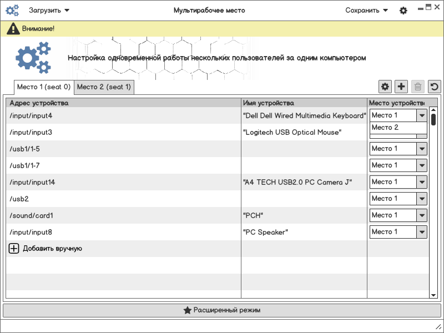Select the /input/input8 address cell

123,232
